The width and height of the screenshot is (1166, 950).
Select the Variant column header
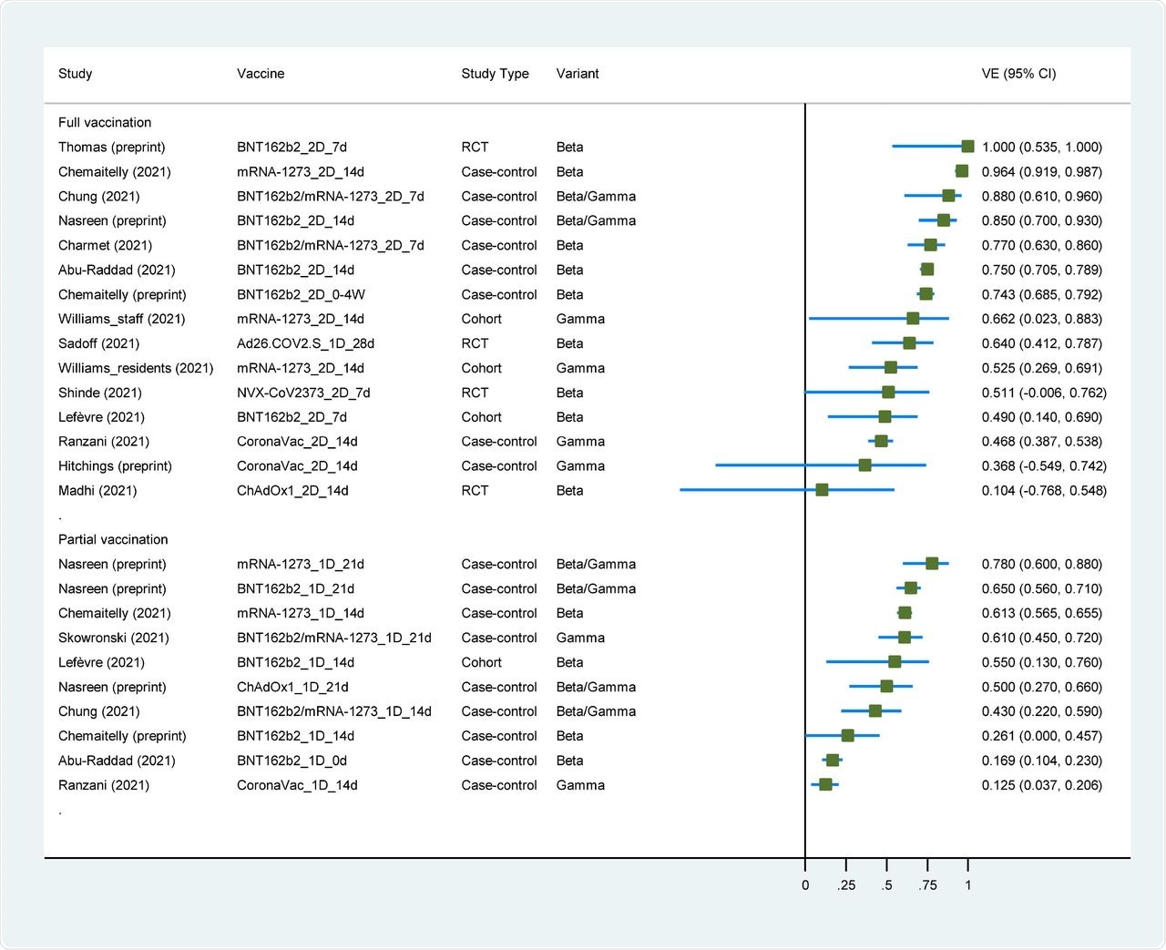578,74
